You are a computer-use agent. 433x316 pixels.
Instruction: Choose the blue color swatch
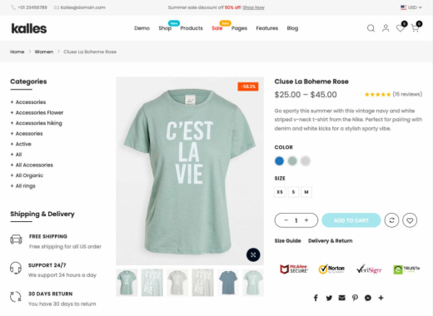pos(279,160)
